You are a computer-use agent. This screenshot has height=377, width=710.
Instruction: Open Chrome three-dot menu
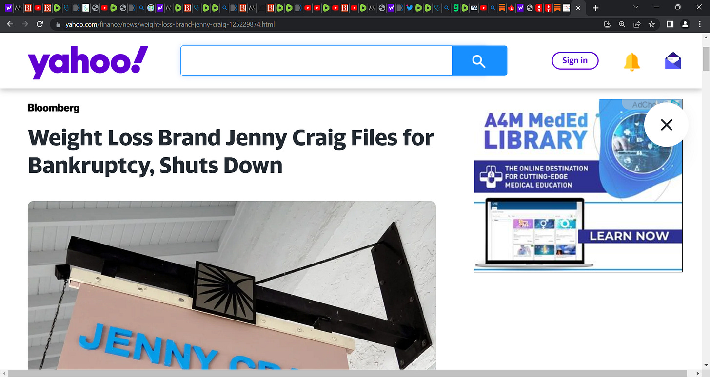[700, 24]
